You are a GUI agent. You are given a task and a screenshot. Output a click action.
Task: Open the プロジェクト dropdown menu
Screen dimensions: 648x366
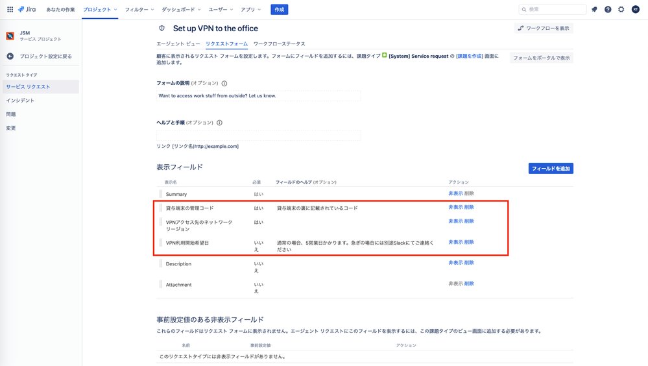(x=100, y=10)
